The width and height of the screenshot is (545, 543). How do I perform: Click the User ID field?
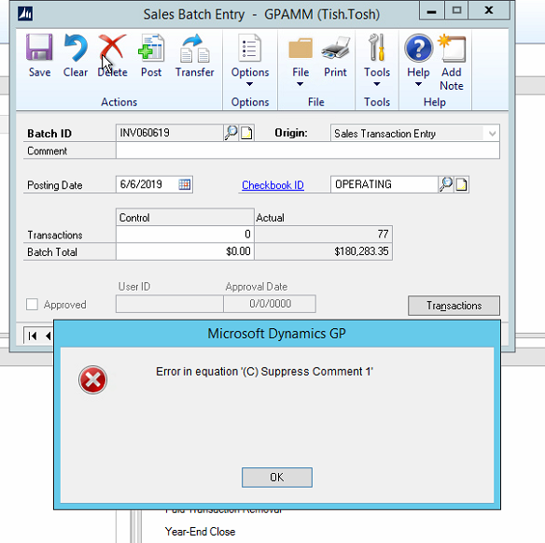pos(170,304)
